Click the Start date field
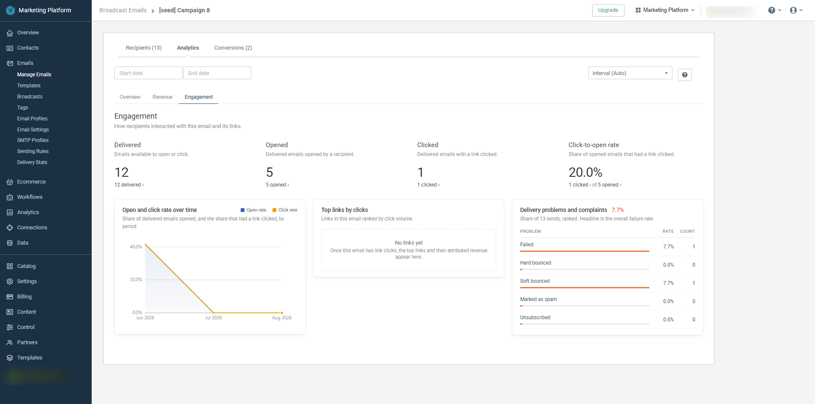This screenshot has height=404, width=815. pyautogui.click(x=148, y=73)
